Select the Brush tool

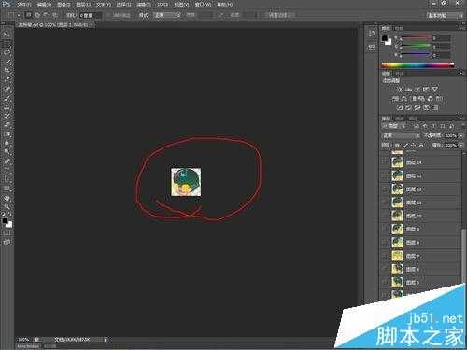pos(7,99)
